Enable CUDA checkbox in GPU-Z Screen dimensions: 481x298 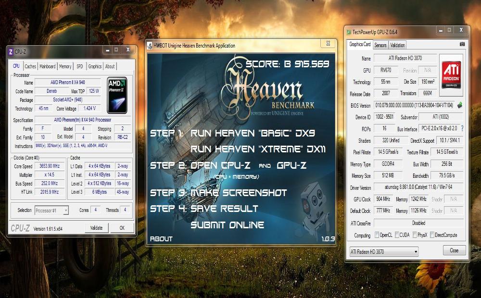[x=397, y=235]
